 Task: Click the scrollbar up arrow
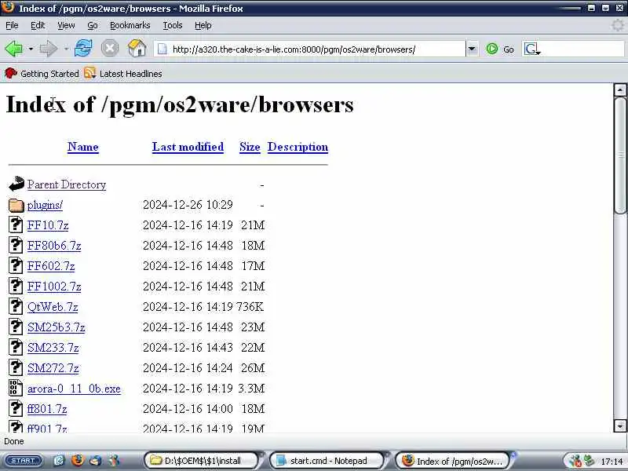tap(620, 90)
